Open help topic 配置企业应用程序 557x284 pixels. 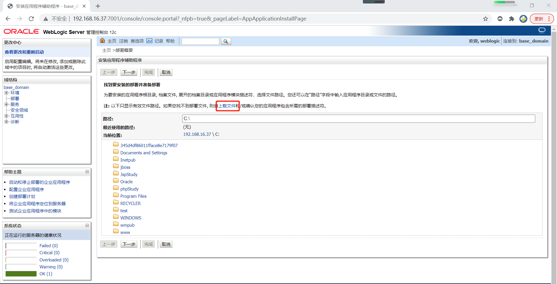[26, 190]
